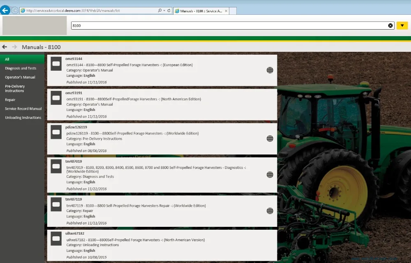Viewport: 411px width, 263px height.
Task: Select Unloading Instructions in the sidebar
Action: [23, 117]
